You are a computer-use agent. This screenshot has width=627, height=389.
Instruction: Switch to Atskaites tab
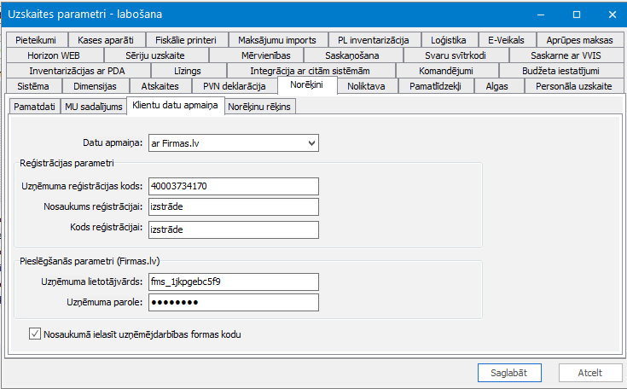click(x=160, y=86)
